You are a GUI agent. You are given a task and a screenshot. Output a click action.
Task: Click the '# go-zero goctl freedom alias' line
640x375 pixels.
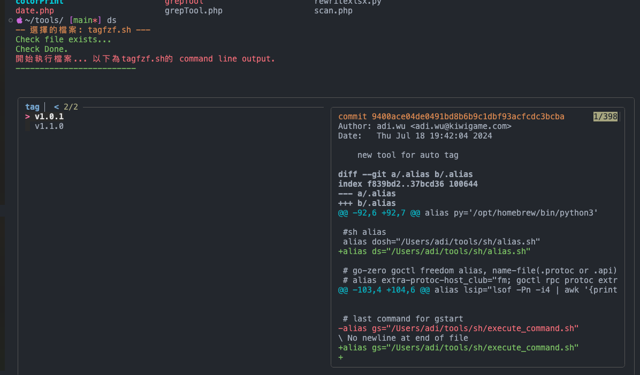point(479,271)
